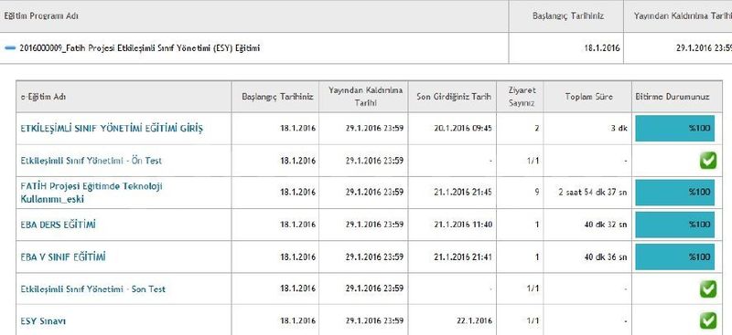
Task: Click the Eğitim Programı Adı header
Action: [x=41, y=16]
